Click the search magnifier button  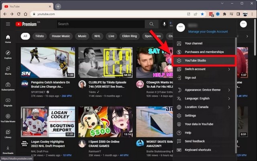point(151,24)
